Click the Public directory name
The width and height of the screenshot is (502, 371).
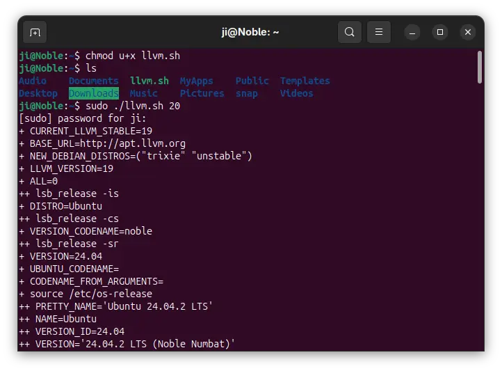coord(252,81)
